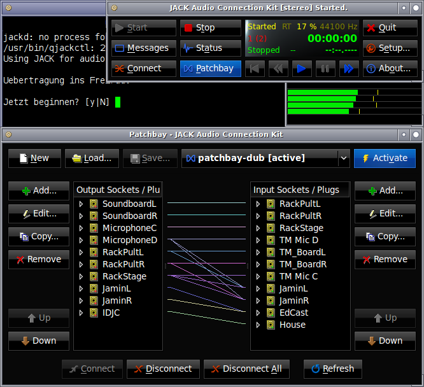424x387 pixels.
Task: Copy the selected input socket
Action: tap(385, 237)
